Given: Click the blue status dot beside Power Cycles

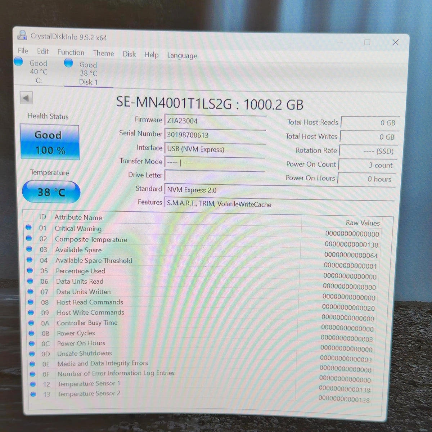Looking at the screenshot, I should pos(32,333).
